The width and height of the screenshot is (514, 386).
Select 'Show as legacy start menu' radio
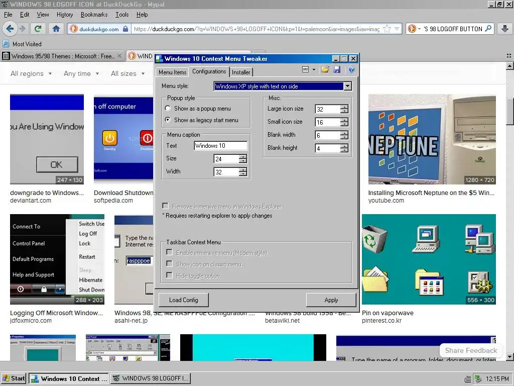(x=168, y=120)
